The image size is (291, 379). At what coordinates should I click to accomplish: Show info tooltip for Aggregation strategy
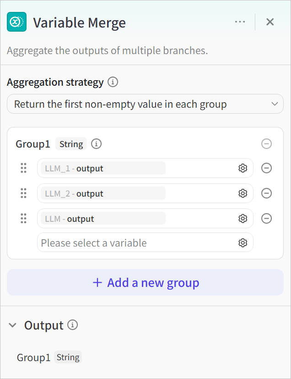coord(113,82)
